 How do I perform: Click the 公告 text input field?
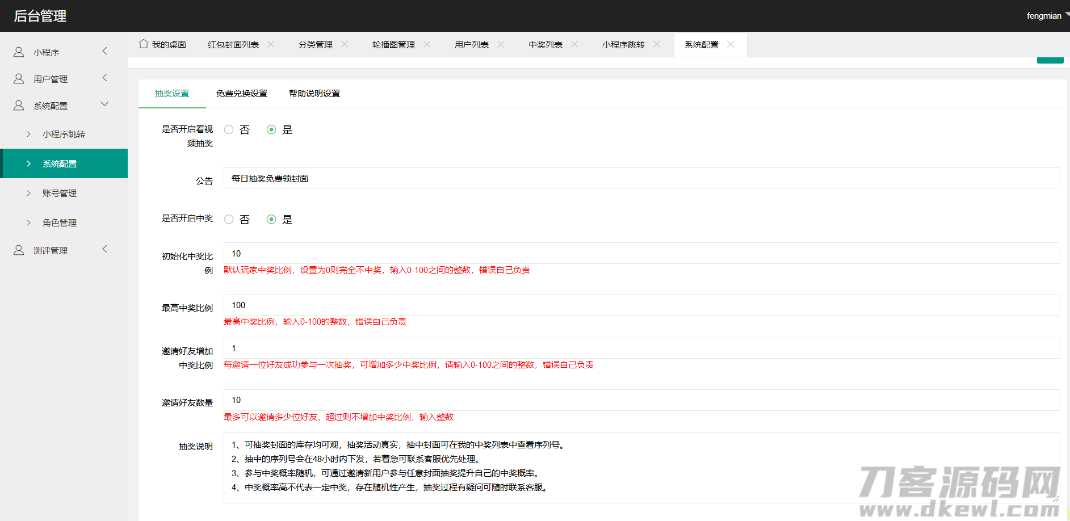tap(641, 178)
